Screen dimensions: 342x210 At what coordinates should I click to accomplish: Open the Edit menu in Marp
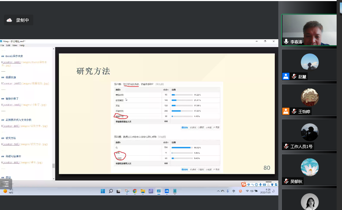pyautogui.click(x=8, y=45)
